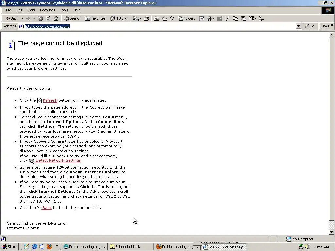
Task: Expand the Links toolbar chevron
Action: pyautogui.click(x=332, y=25)
